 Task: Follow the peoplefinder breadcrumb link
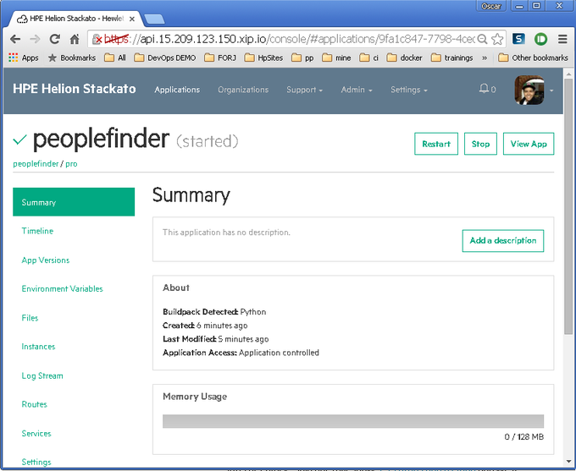click(x=36, y=163)
